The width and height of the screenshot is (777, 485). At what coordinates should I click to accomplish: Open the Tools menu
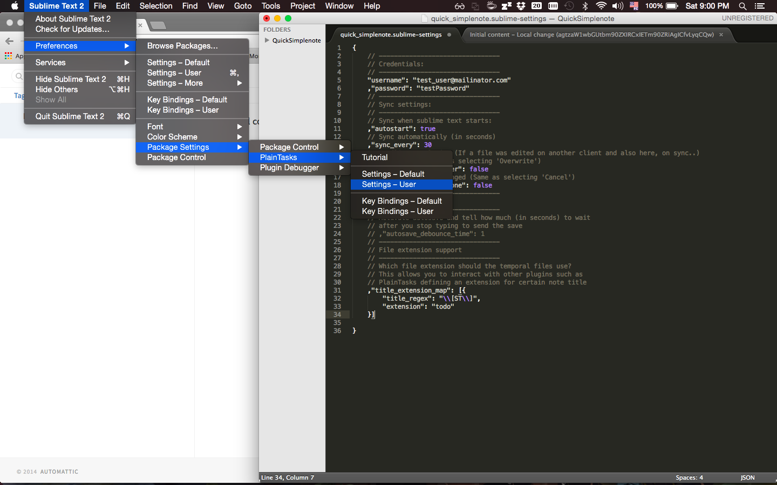(x=271, y=6)
